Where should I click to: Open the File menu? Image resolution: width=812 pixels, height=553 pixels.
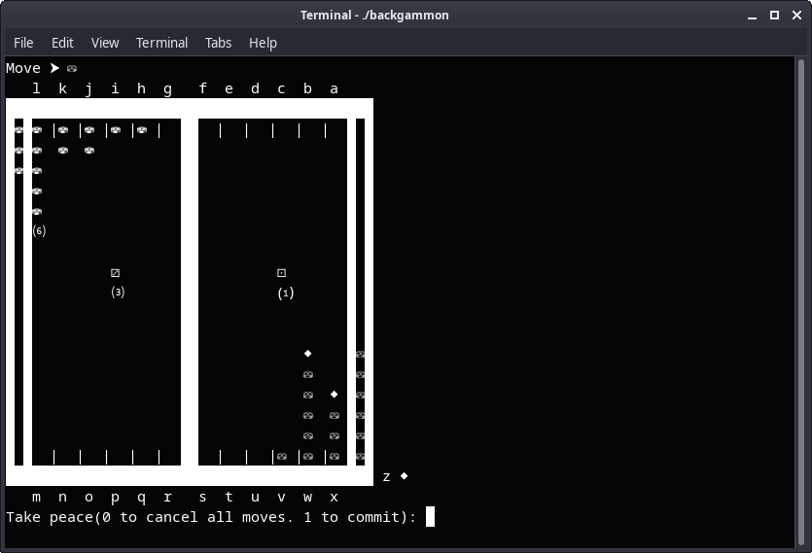tap(23, 43)
